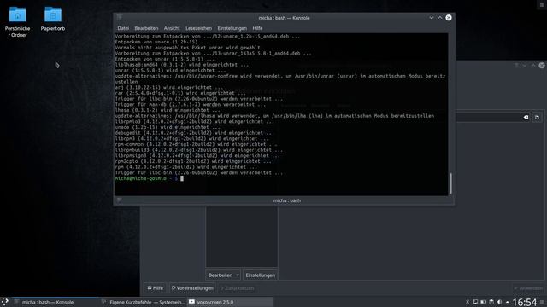Image resolution: width=547 pixels, height=307 pixels.
Task: Switch to Konsole task in taskbar
Action: tap(56, 302)
